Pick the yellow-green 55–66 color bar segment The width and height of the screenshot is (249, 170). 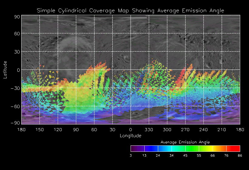point(206,148)
